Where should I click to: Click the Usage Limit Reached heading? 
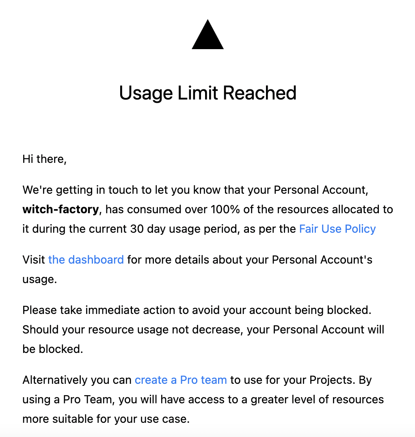pos(207,93)
